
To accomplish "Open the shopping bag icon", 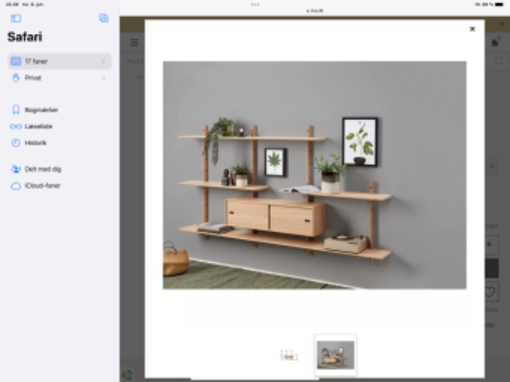I will pos(496,43).
